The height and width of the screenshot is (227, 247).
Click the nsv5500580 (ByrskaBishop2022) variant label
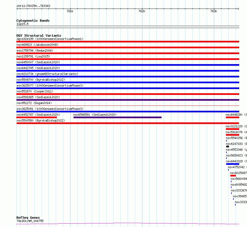click(41, 120)
